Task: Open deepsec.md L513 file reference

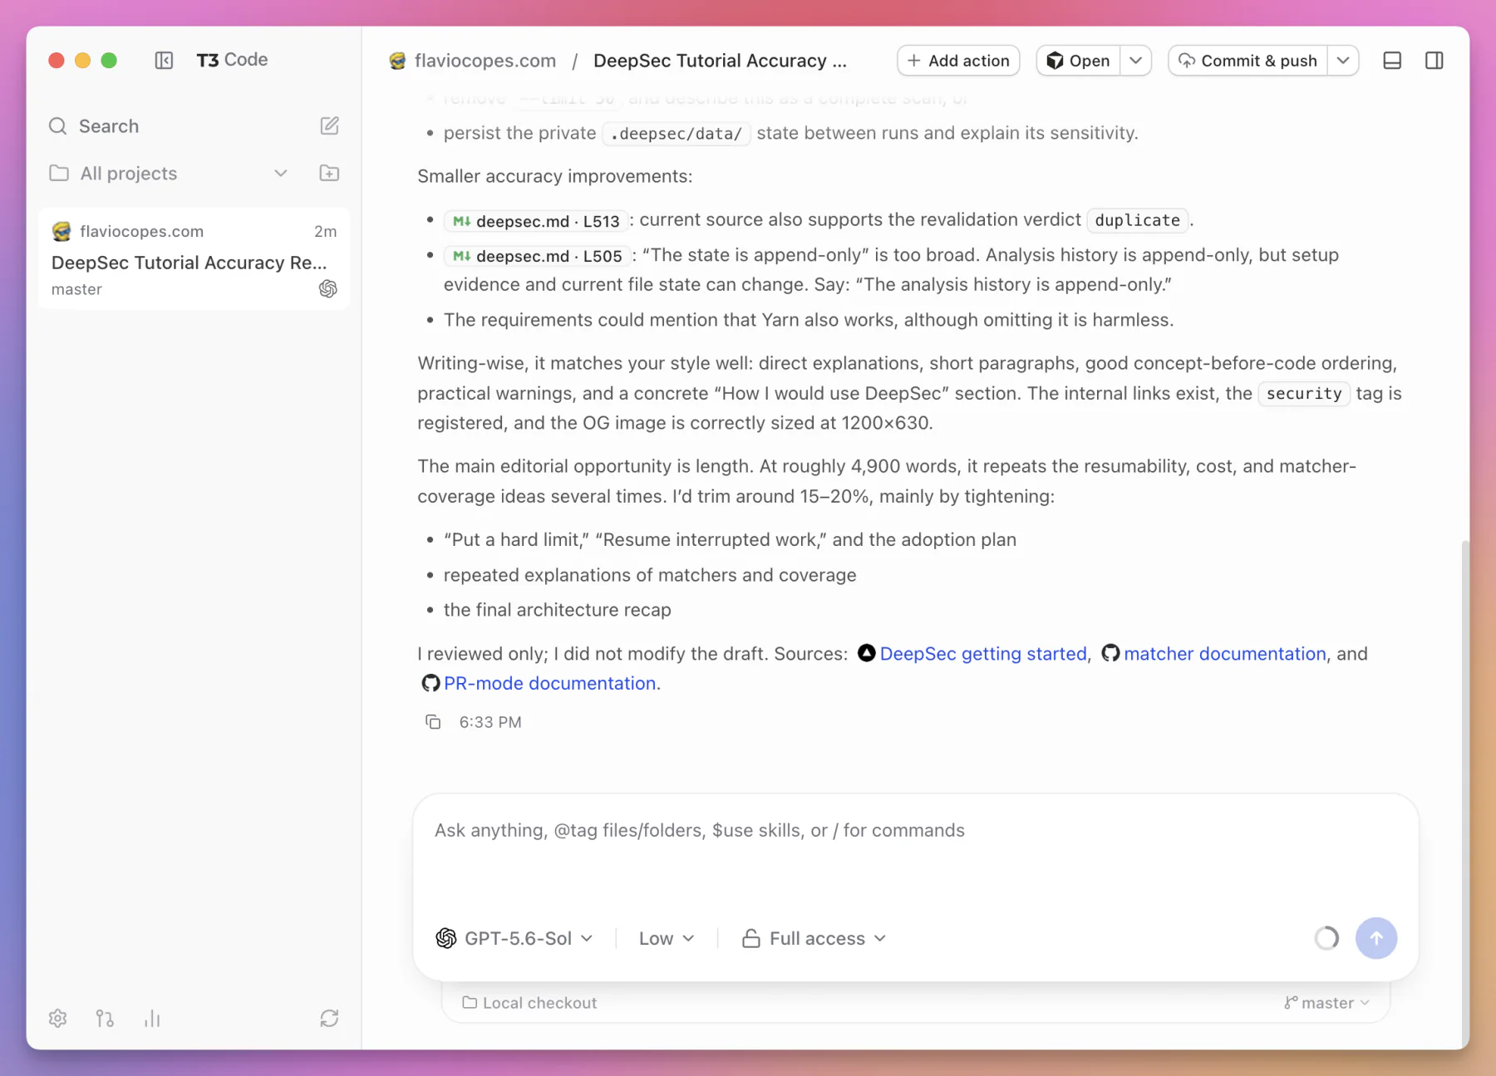Action: 536,221
